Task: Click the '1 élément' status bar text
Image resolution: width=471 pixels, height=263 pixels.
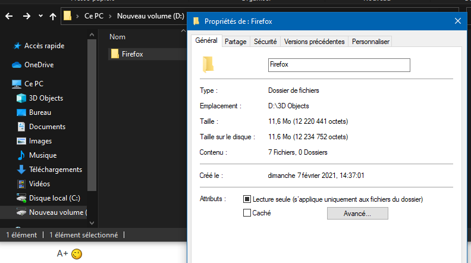Action: tap(21, 235)
